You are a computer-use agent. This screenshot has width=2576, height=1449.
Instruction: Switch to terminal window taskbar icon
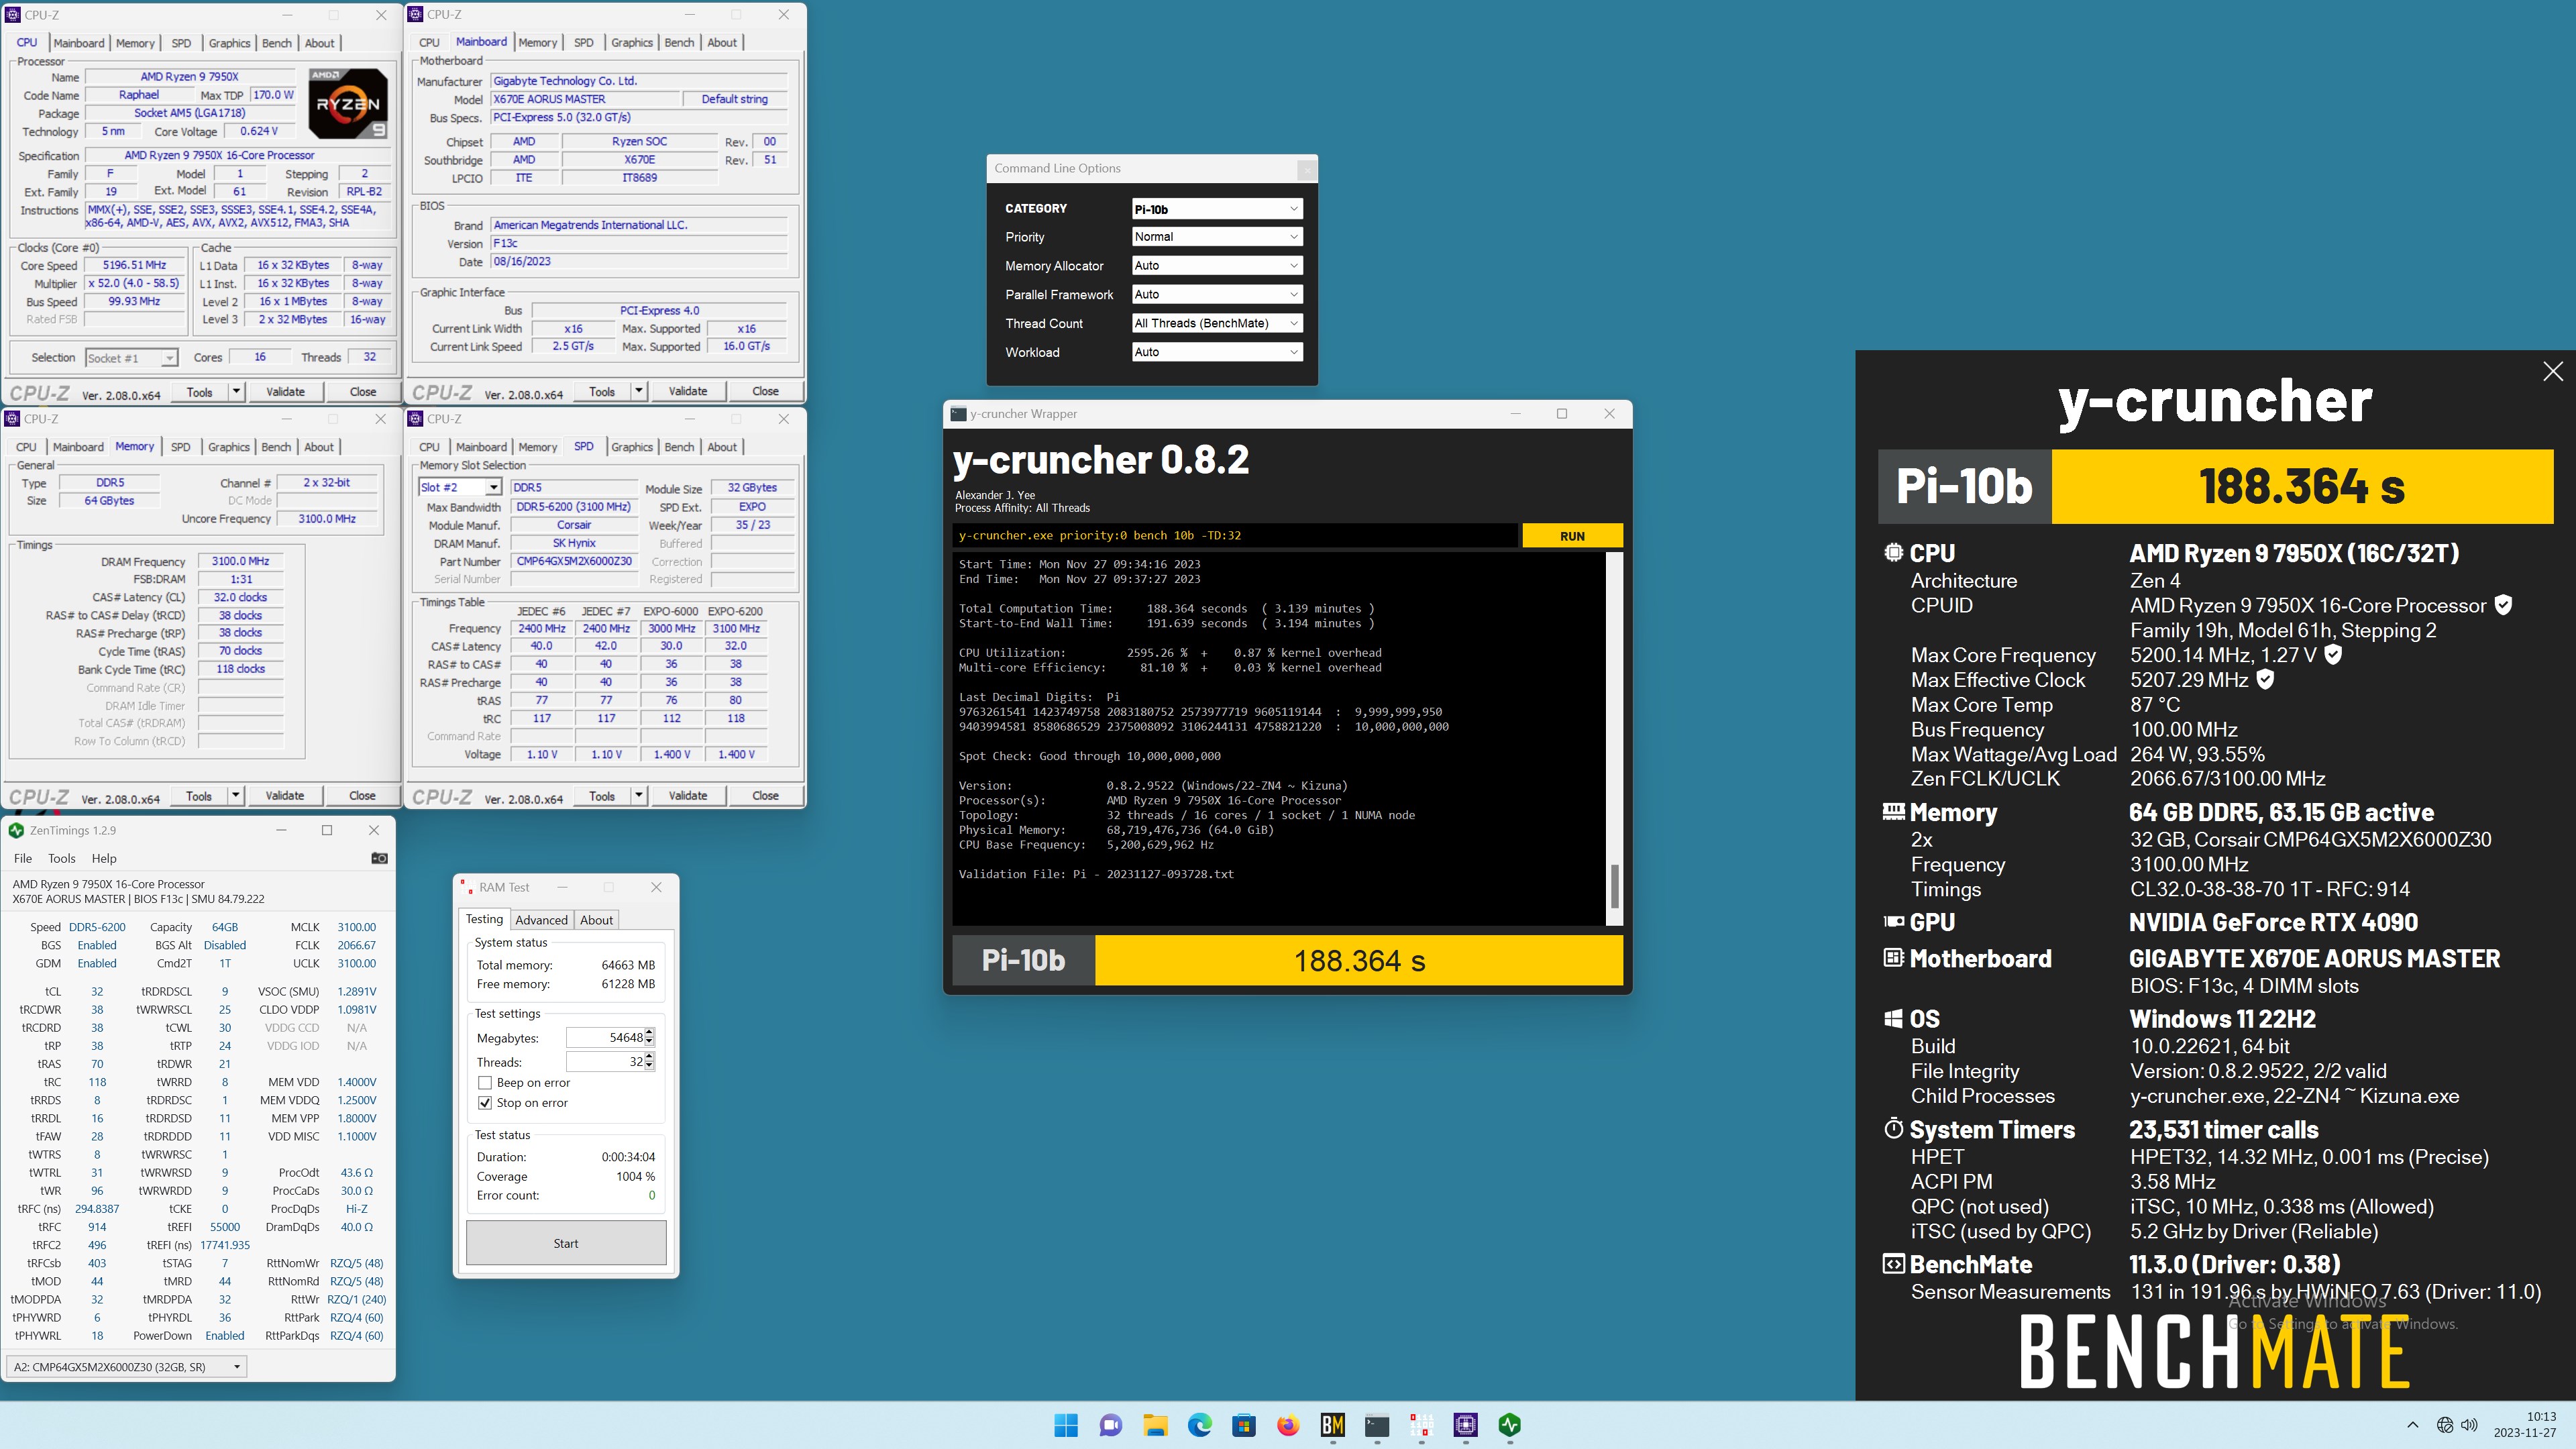(x=1377, y=1425)
